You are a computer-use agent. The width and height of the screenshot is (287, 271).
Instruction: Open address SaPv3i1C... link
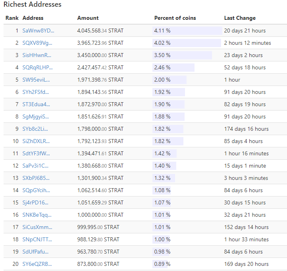35,166
